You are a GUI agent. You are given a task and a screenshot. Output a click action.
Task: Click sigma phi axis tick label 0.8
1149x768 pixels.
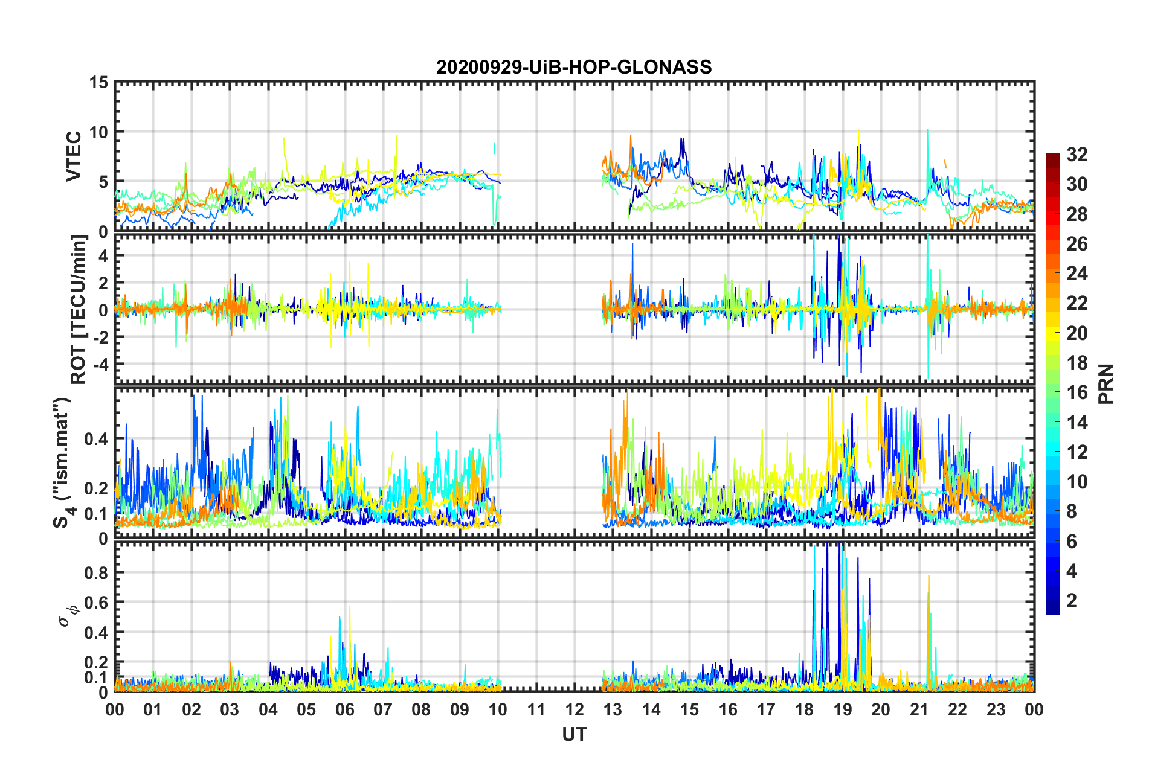tap(97, 572)
